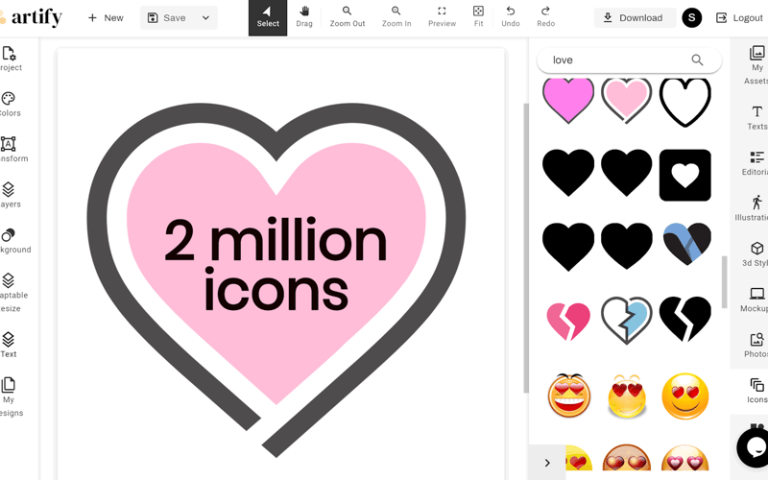Click the Zoom In magnifier
The width and height of the screenshot is (768, 480).
pos(396,17)
